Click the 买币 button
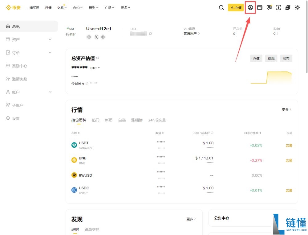Image resolution: width=308 pixels, height=235 pixels. [286, 58]
